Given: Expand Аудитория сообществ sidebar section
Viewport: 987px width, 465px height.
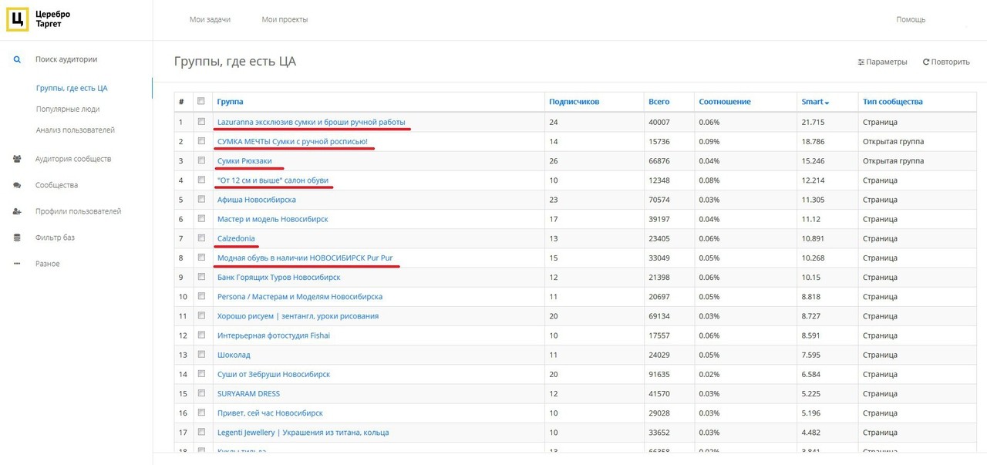Looking at the screenshot, I should click(73, 159).
